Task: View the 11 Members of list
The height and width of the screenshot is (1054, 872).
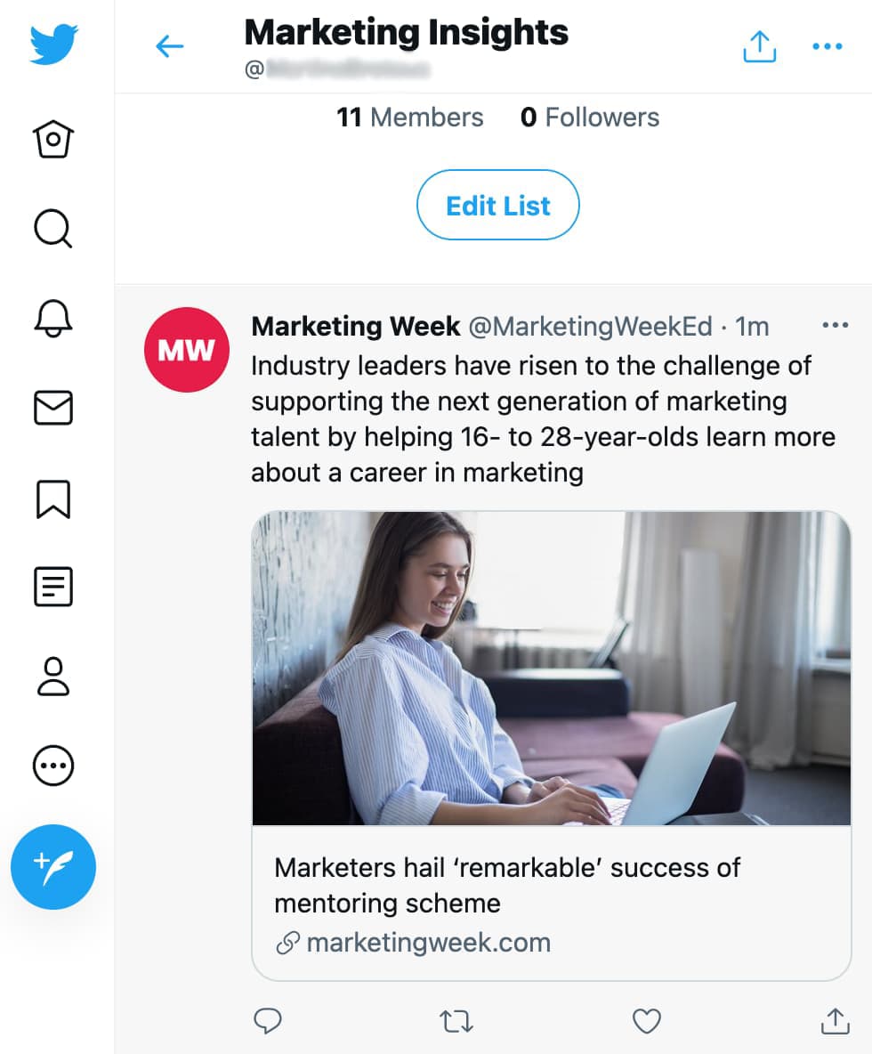Action: [x=410, y=118]
